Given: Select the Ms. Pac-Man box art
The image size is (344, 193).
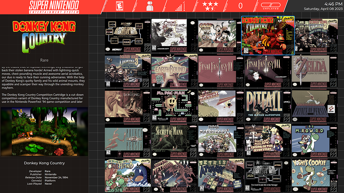Looking at the screenshot, I should coord(174,105).
